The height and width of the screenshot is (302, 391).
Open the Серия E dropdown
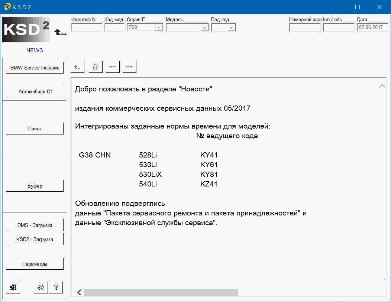coord(159,27)
